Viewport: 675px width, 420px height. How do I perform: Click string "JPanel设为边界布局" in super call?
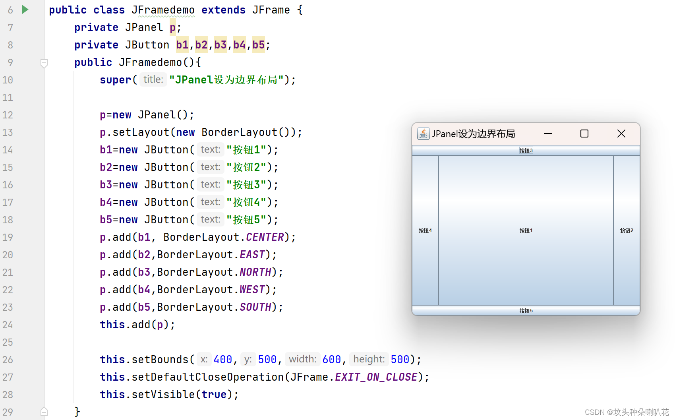[226, 80]
